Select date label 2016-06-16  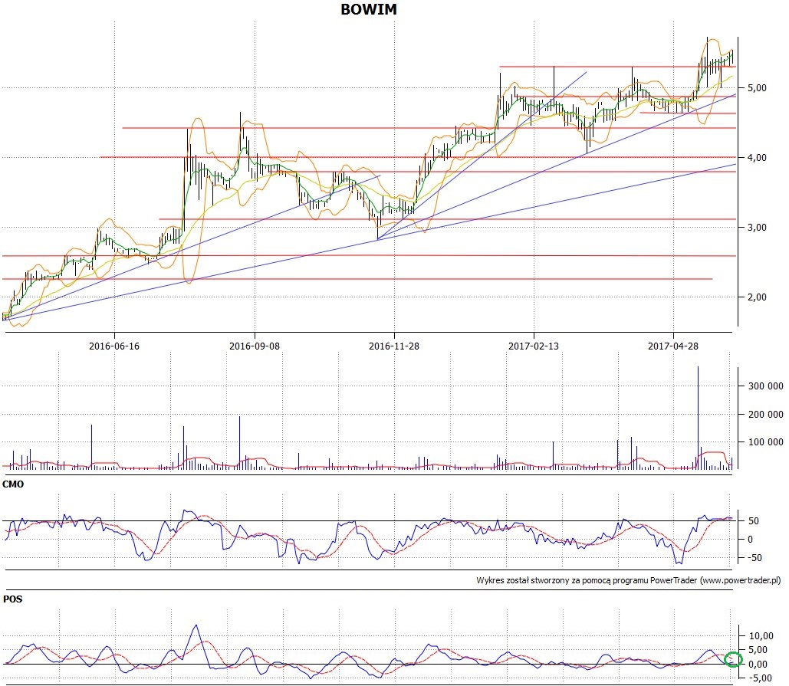114,346
